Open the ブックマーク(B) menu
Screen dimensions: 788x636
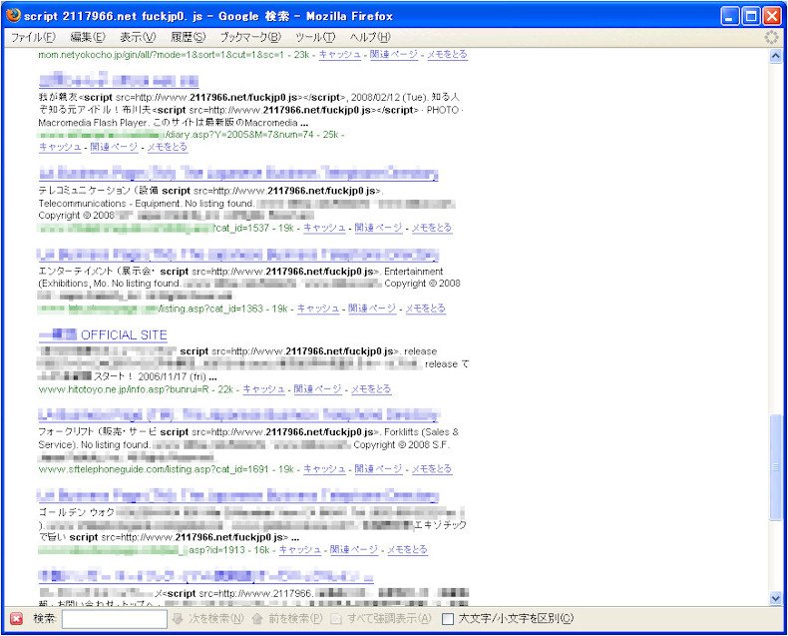pyautogui.click(x=250, y=37)
